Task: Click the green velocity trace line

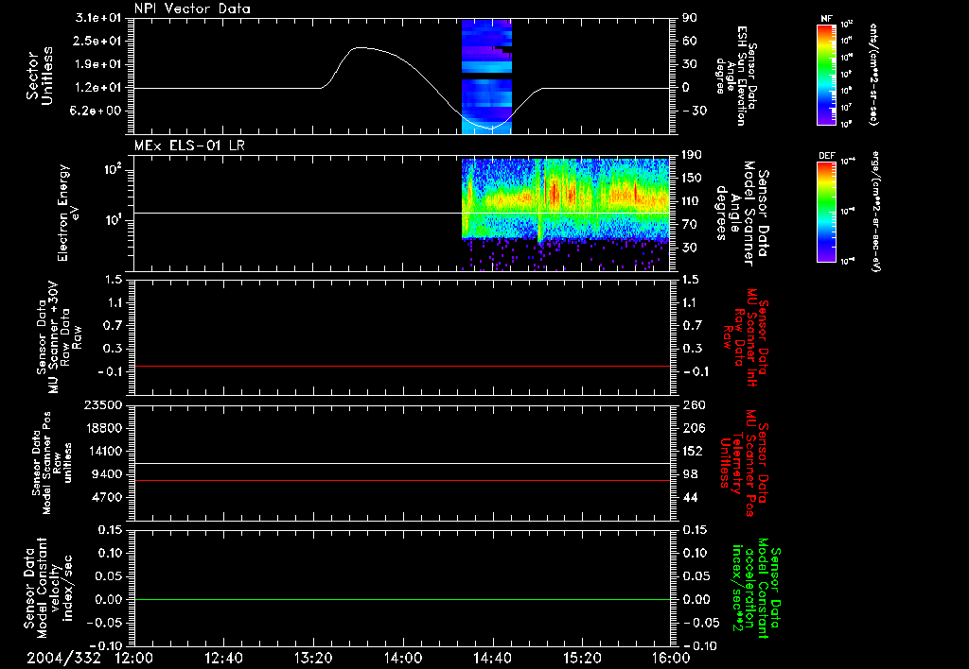Action: (401, 599)
